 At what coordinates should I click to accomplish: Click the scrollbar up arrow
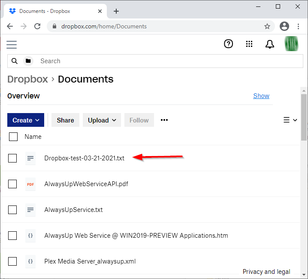tap(304, 91)
